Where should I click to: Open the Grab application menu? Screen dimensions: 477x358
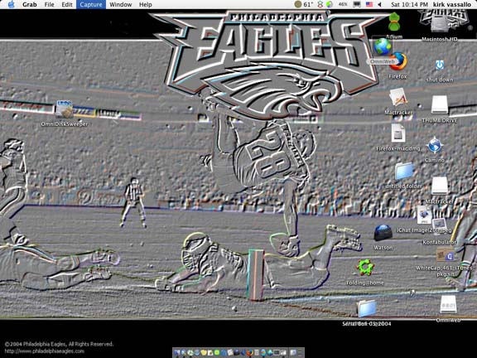30,4
